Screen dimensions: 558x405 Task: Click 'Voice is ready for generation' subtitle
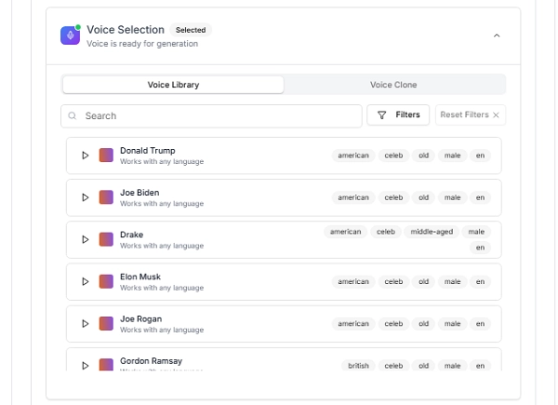142,44
